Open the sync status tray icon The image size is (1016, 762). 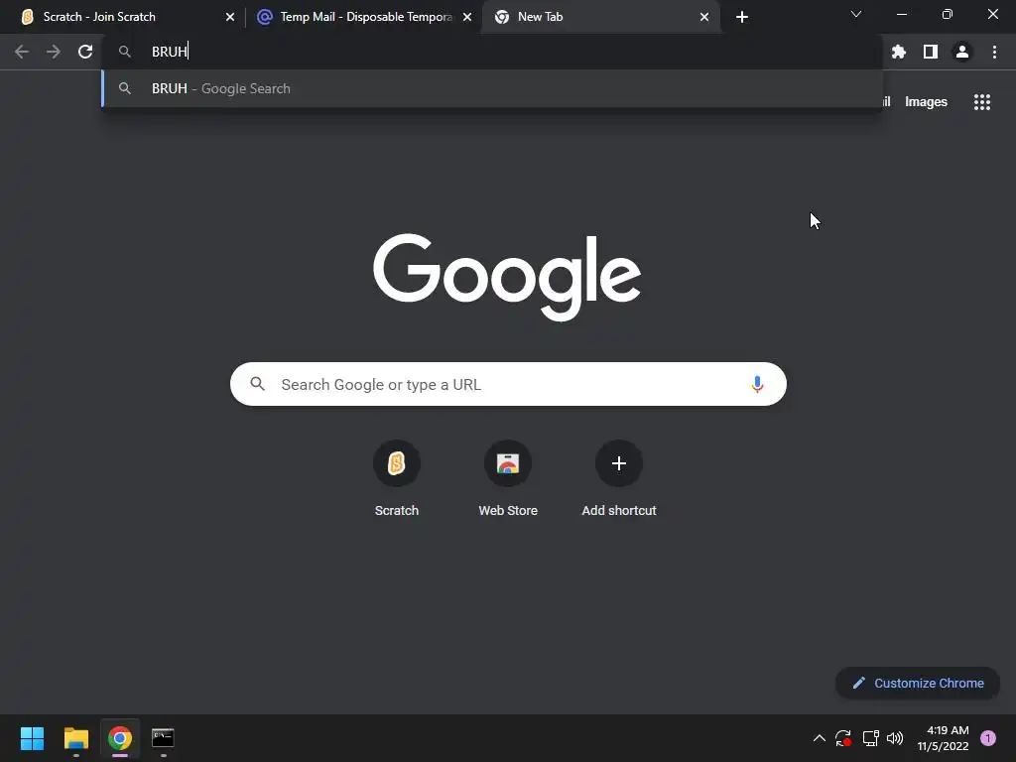843,738
